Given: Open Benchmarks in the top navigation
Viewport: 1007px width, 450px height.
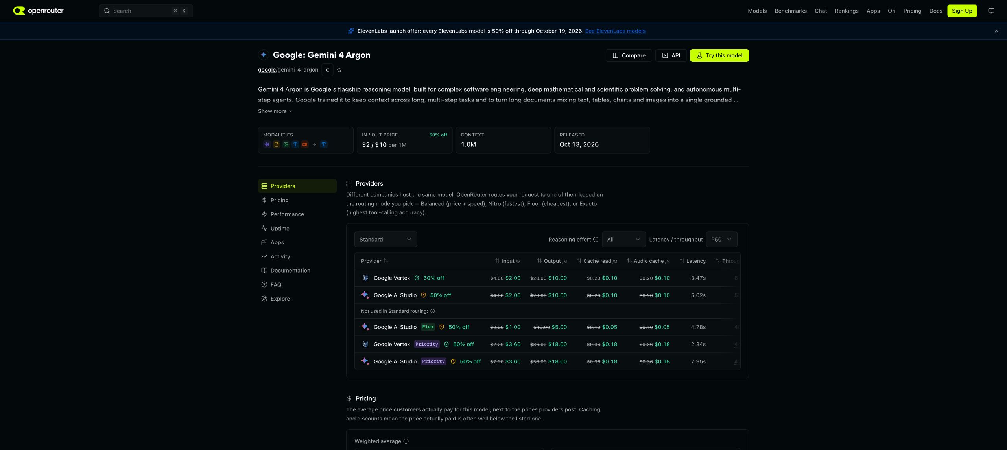Looking at the screenshot, I should pos(791,11).
